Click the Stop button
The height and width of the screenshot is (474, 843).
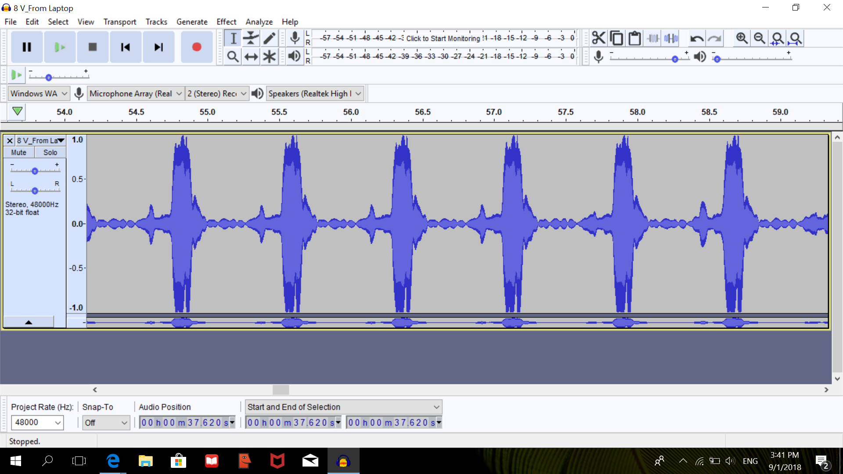[x=92, y=47]
